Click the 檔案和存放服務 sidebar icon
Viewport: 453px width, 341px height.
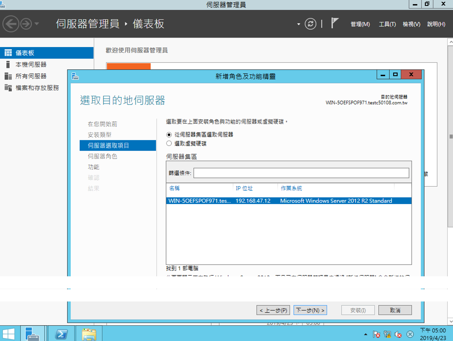pyautogui.click(x=8, y=88)
